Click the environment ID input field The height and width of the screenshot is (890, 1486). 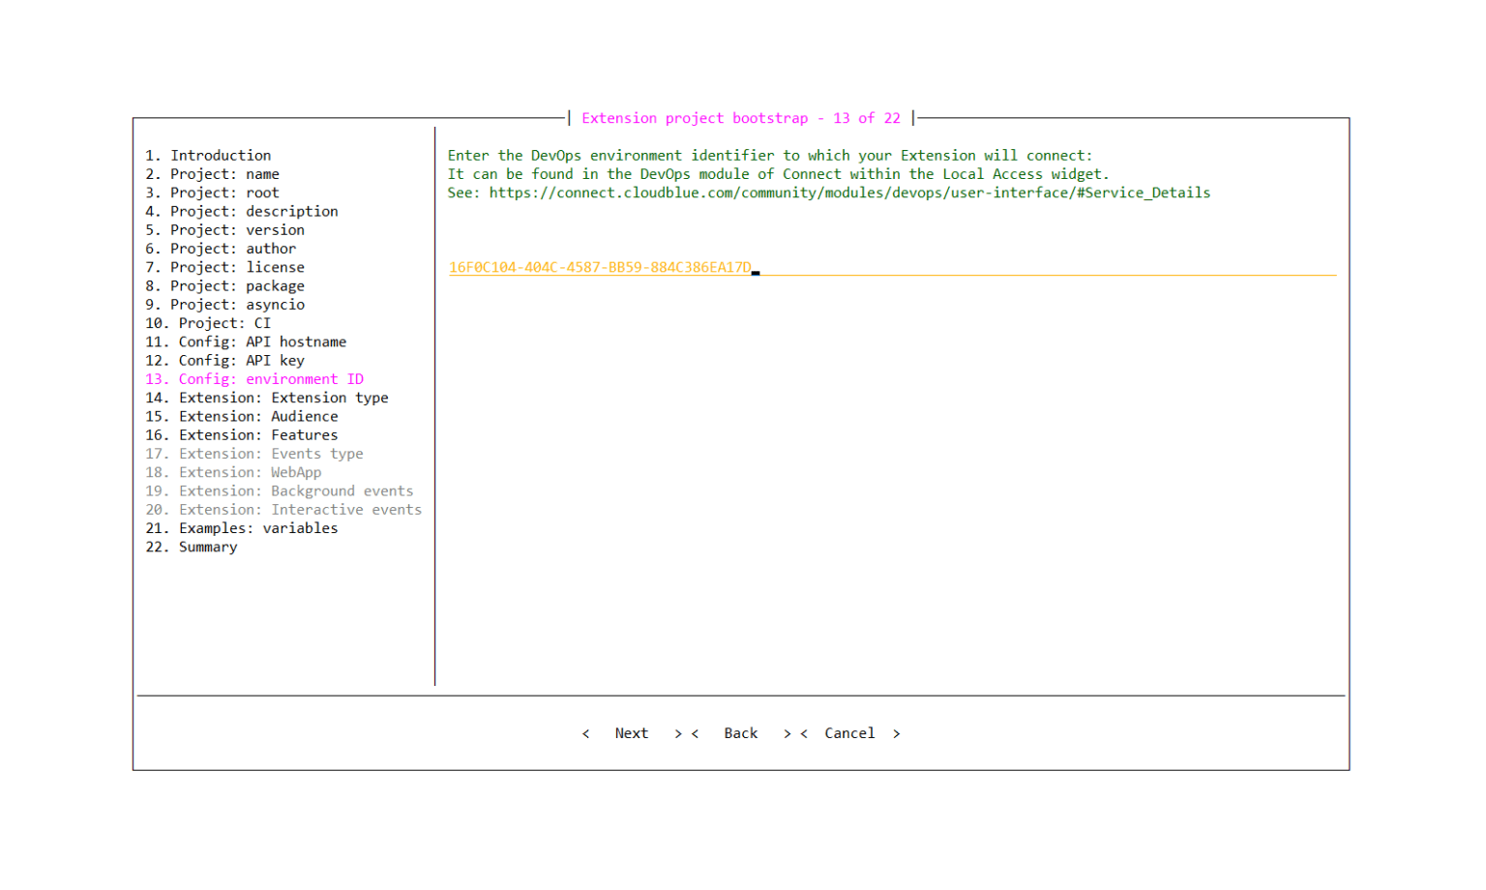[x=892, y=268]
